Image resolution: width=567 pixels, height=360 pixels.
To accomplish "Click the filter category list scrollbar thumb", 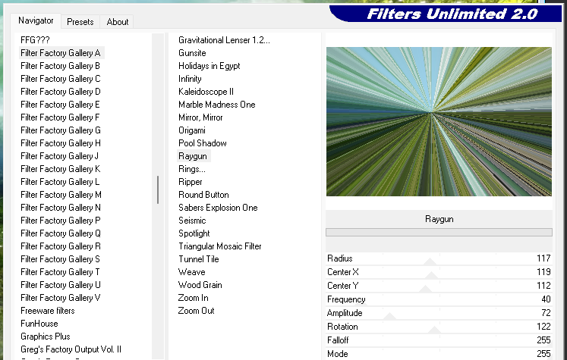I will 158,189.
